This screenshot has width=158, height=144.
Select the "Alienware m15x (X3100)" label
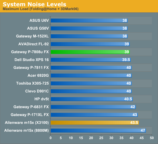coord(27,123)
